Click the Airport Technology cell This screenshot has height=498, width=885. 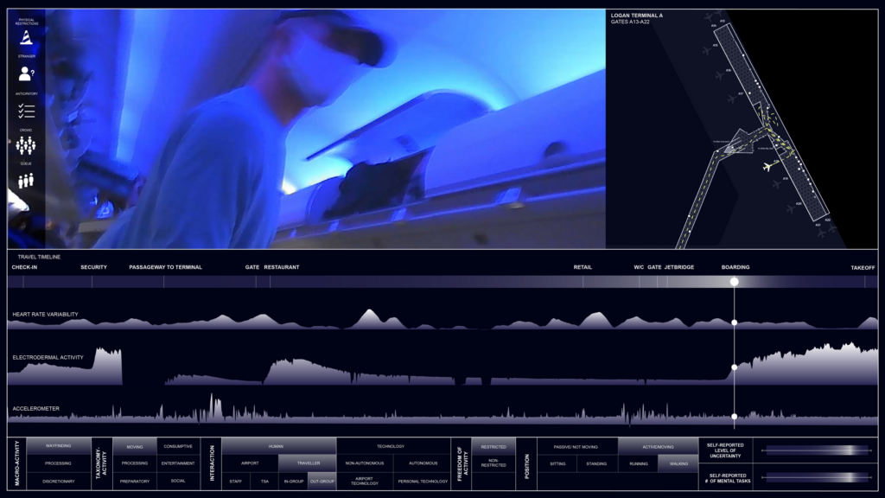click(x=364, y=482)
